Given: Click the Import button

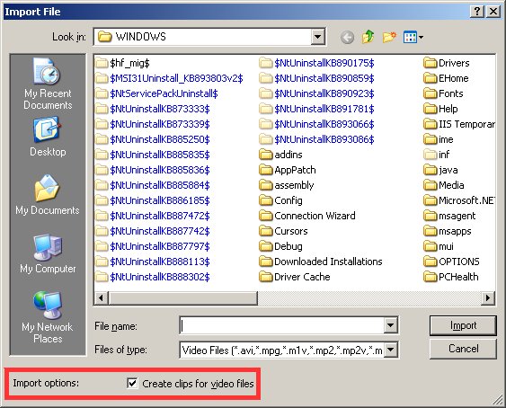Looking at the screenshot, I should (463, 325).
